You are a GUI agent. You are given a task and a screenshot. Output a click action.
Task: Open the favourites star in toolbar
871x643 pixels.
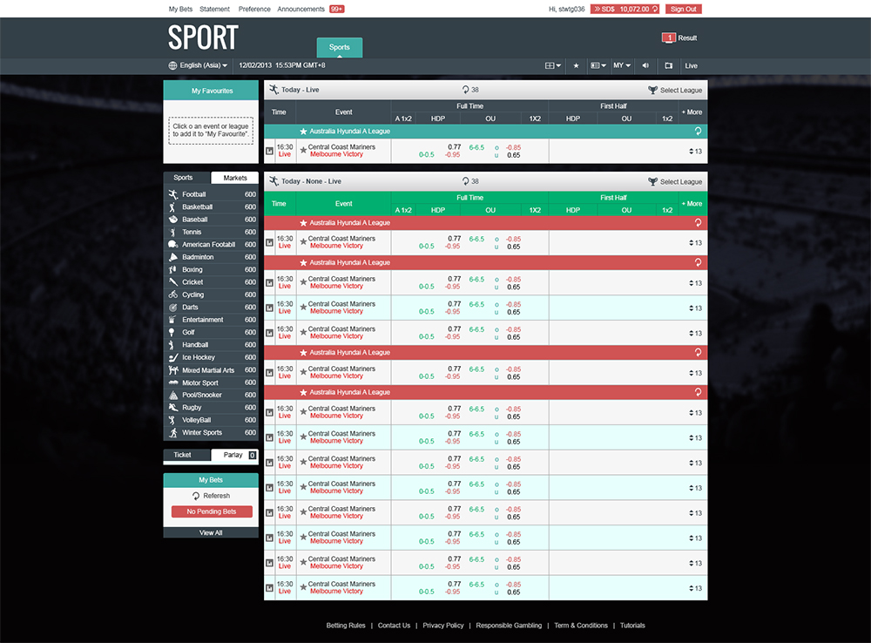[576, 65]
